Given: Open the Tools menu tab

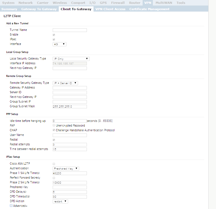Looking at the screenshot, I should (181, 3).
